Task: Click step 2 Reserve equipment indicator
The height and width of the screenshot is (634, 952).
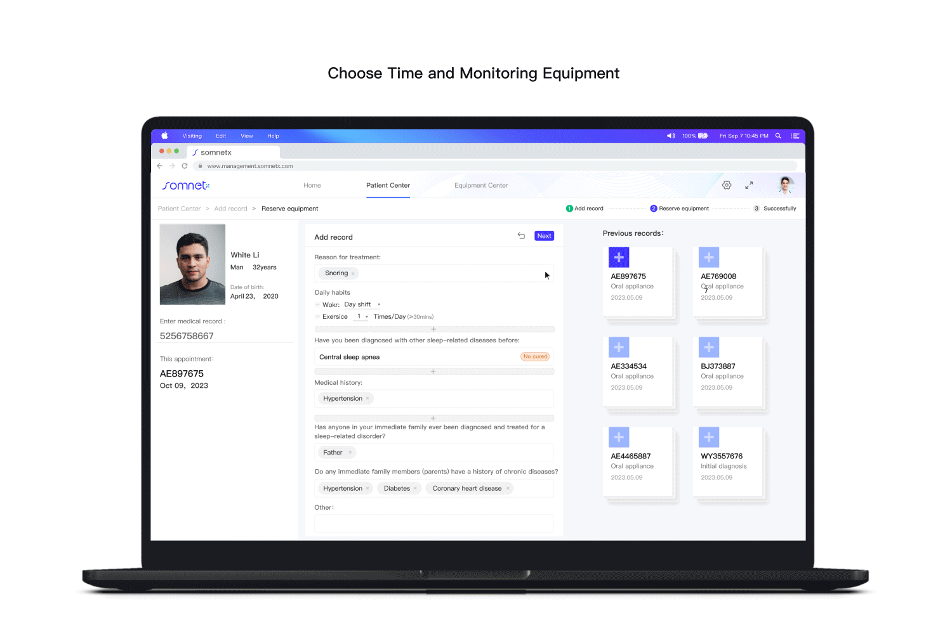Action: point(679,209)
